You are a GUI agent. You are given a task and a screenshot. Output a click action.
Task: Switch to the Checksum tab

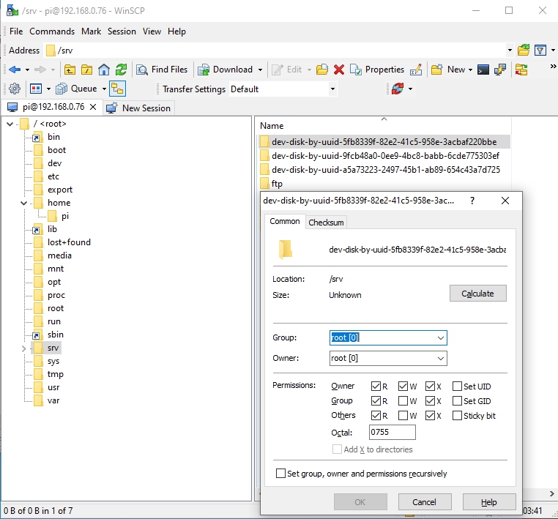tap(325, 223)
